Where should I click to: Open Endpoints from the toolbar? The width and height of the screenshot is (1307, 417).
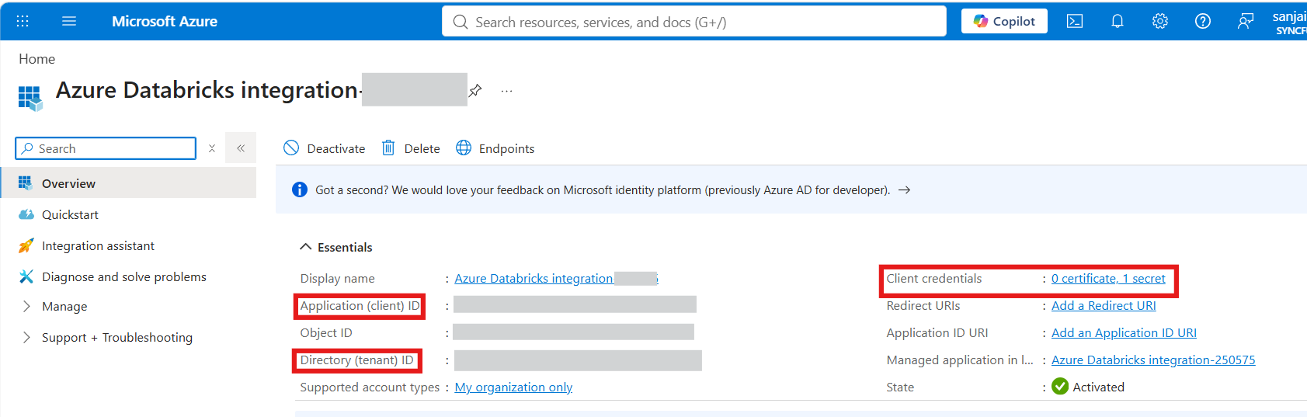(x=495, y=148)
